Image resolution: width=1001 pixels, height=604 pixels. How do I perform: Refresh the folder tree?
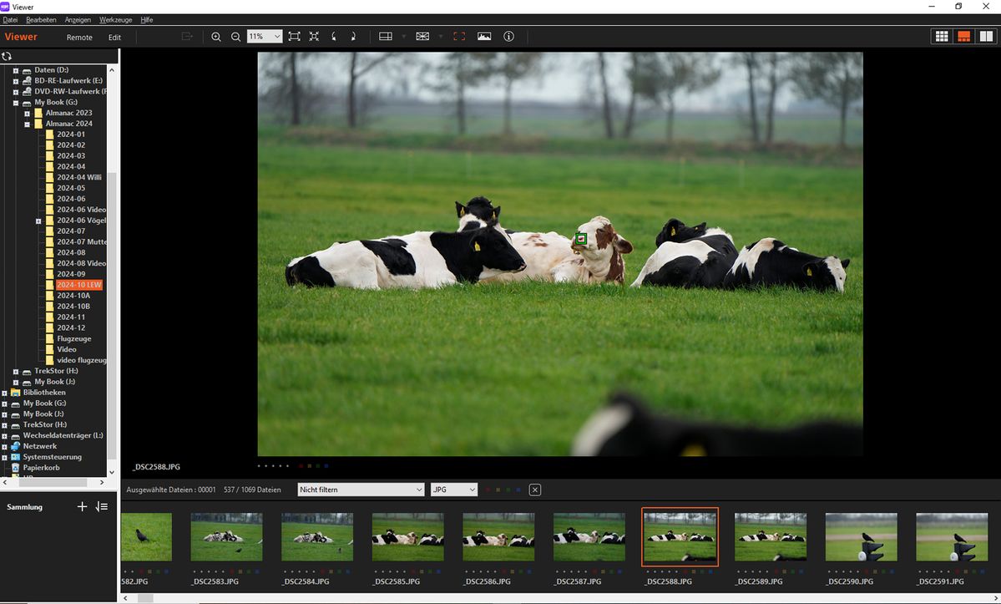[8, 56]
